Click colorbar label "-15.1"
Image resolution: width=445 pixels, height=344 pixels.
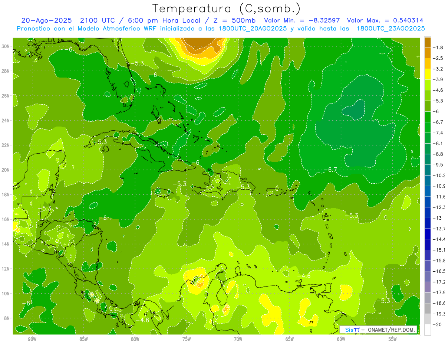439,250
